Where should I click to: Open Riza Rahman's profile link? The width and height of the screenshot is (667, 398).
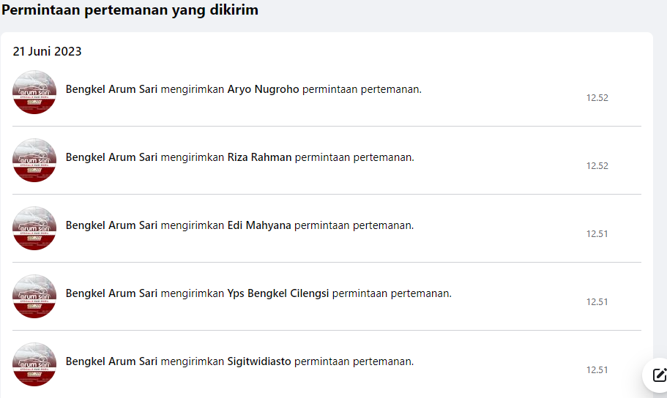[259, 157]
